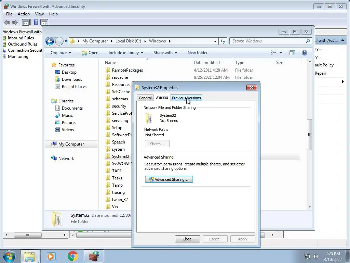Select My Computer in the navigation pane
This screenshot has height=263, width=350.
pos(71,144)
